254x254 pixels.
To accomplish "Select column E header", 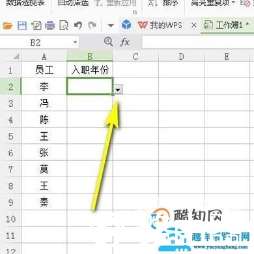I will 227,57.
